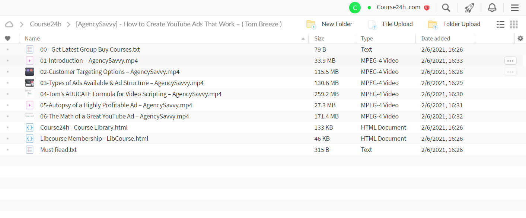Select 03-Types of Ads Available file name
Image resolution: width=526 pixels, height=218 pixels.
[122, 83]
